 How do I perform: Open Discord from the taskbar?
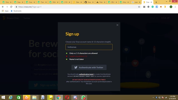pyautogui.click(x=75, y=97)
